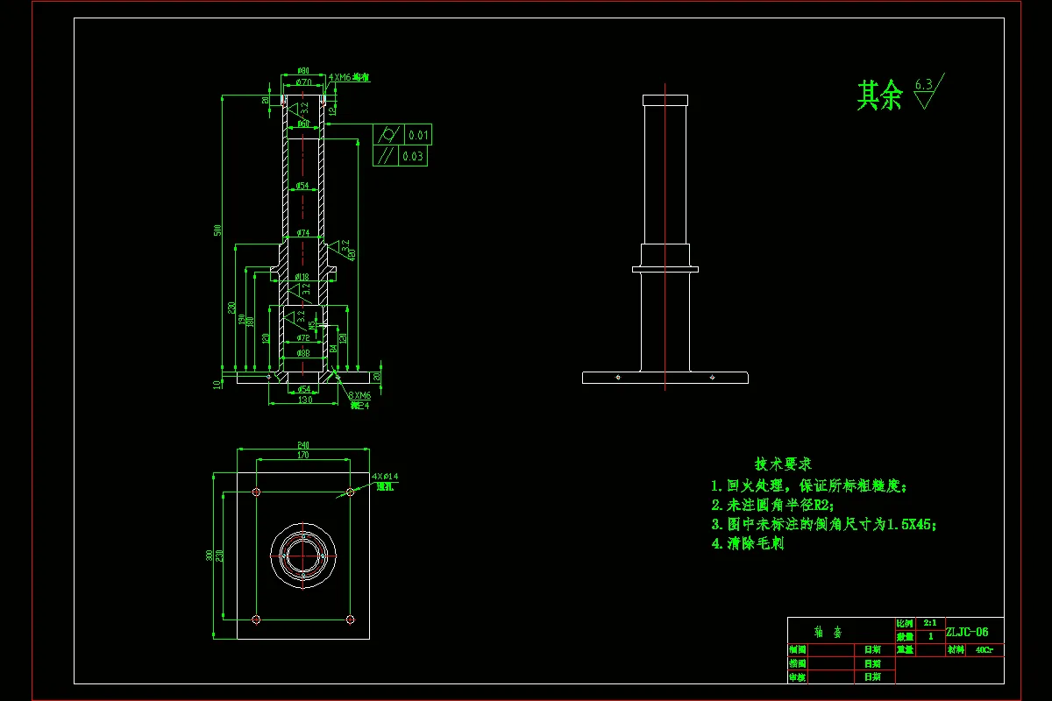
Task: Click the ø88 dimension
Action: pyautogui.click(x=302, y=353)
